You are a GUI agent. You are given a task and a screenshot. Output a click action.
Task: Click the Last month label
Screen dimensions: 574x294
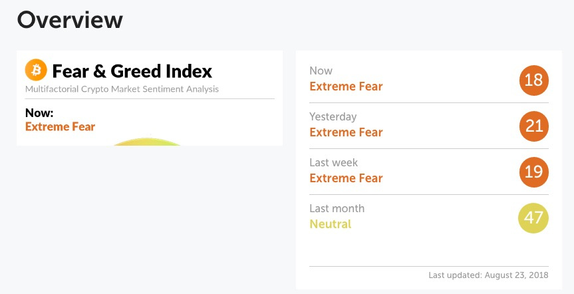(x=337, y=208)
